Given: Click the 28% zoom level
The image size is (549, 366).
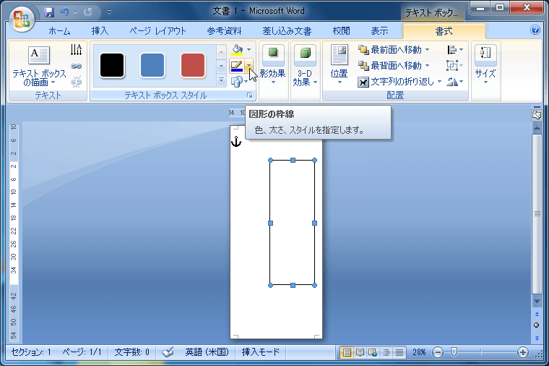Looking at the screenshot, I should point(419,352).
